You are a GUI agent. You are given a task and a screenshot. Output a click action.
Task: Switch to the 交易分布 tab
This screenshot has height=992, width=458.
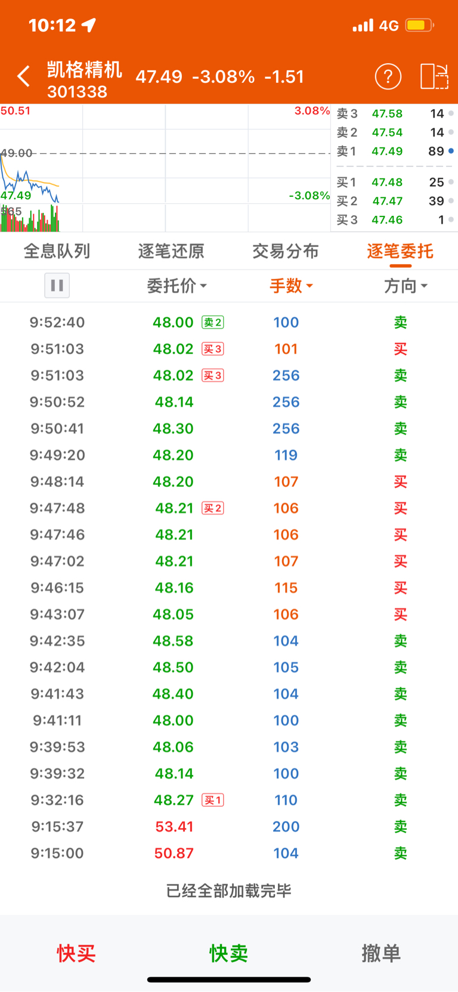pyautogui.click(x=286, y=251)
